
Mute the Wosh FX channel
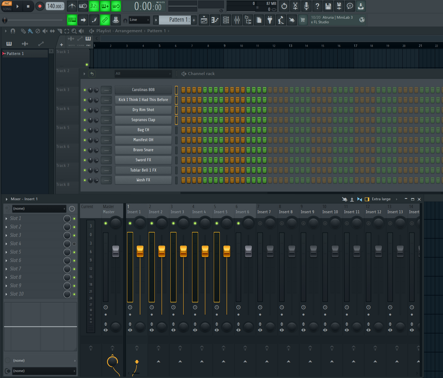[85, 180]
